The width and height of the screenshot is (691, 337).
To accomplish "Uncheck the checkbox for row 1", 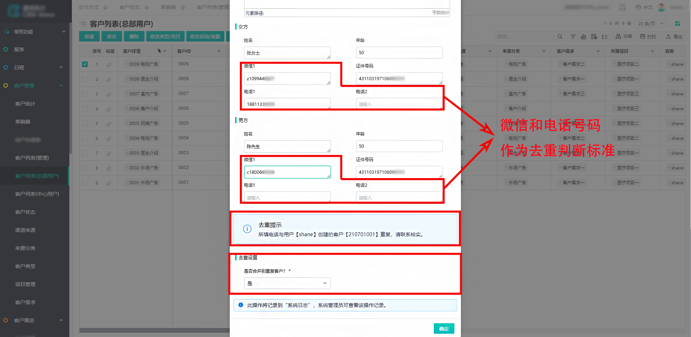I will pyautogui.click(x=85, y=64).
